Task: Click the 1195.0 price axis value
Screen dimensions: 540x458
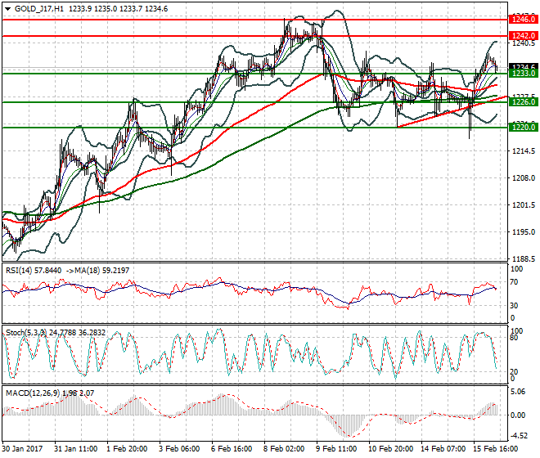Action: [x=524, y=232]
